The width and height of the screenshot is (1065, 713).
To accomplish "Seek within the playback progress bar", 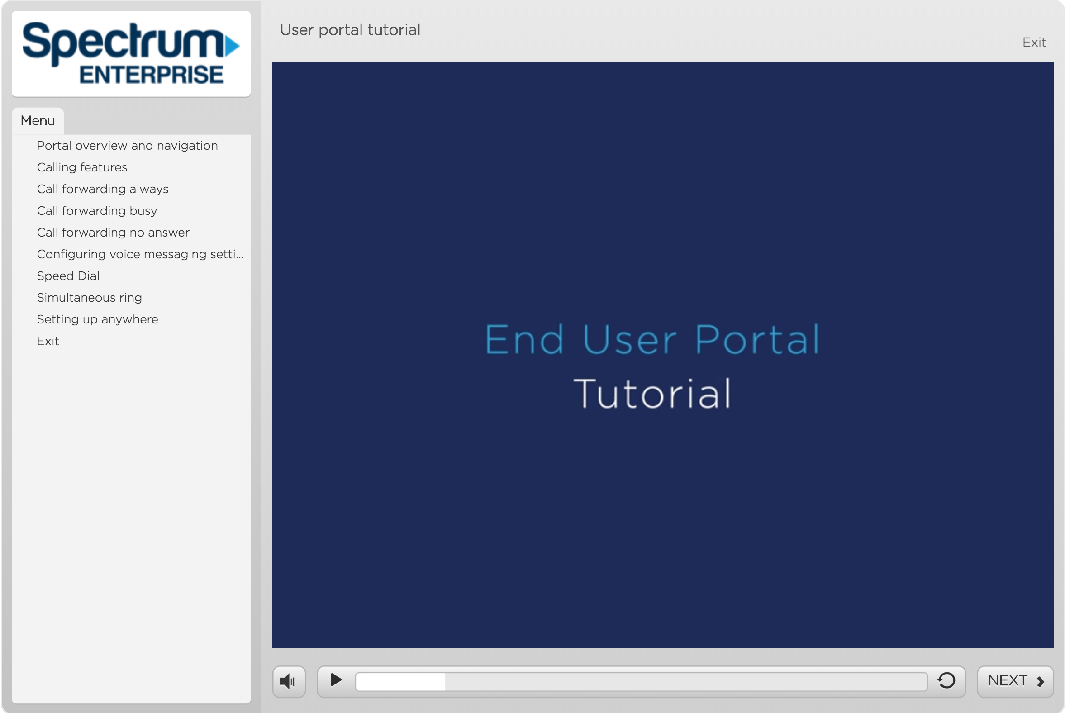I will [641, 681].
